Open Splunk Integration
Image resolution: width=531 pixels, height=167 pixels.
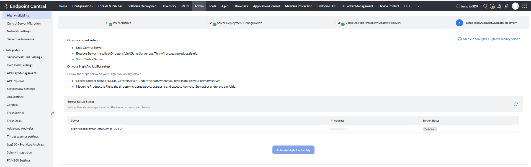tap(19, 152)
